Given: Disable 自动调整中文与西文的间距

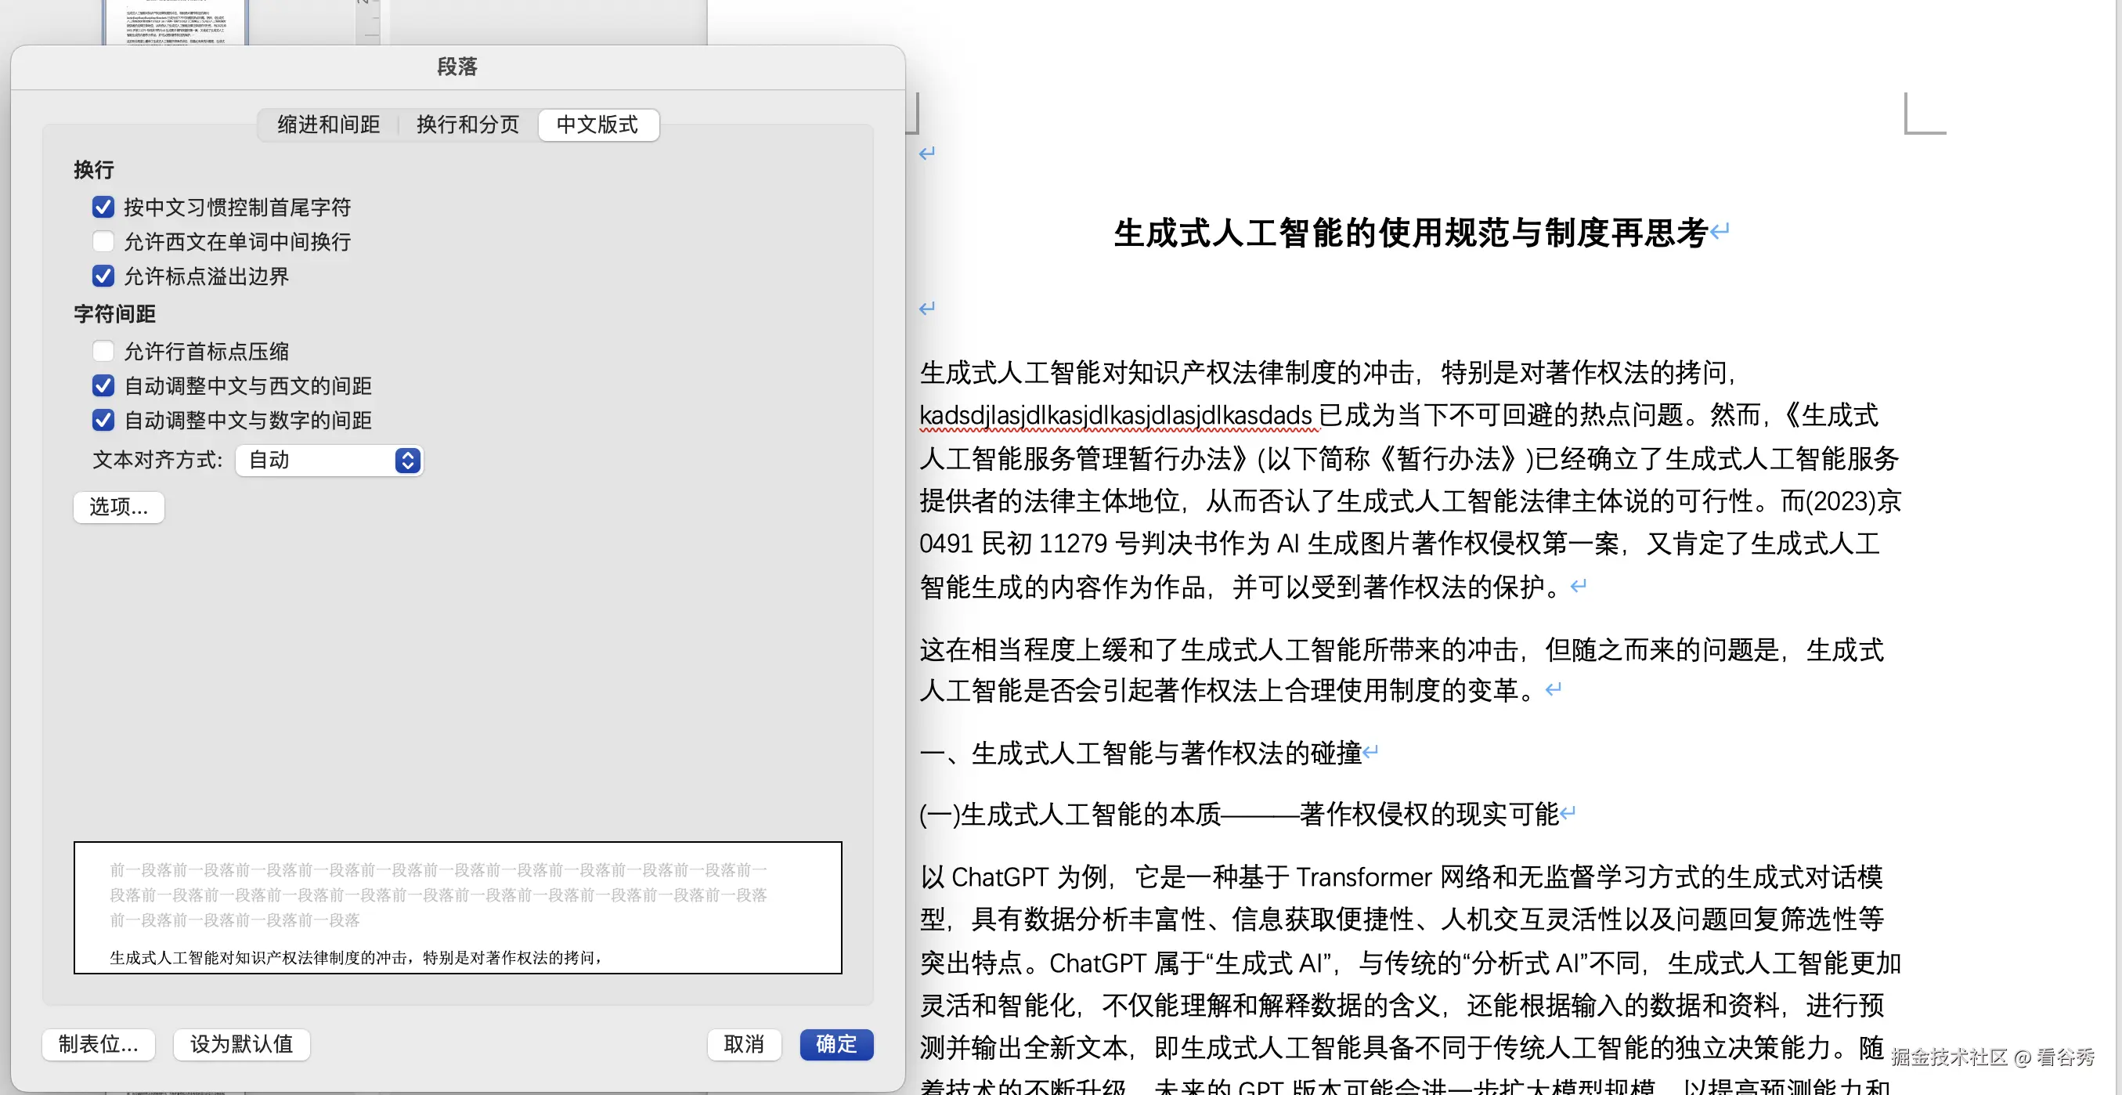Looking at the screenshot, I should click(x=103, y=385).
